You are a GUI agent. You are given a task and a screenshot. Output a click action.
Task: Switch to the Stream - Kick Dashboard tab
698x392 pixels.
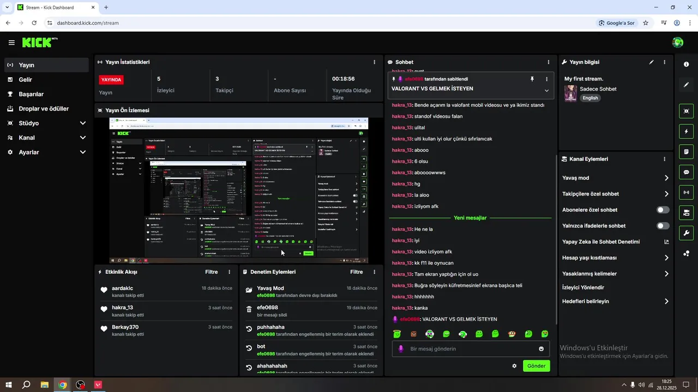click(56, 8)
